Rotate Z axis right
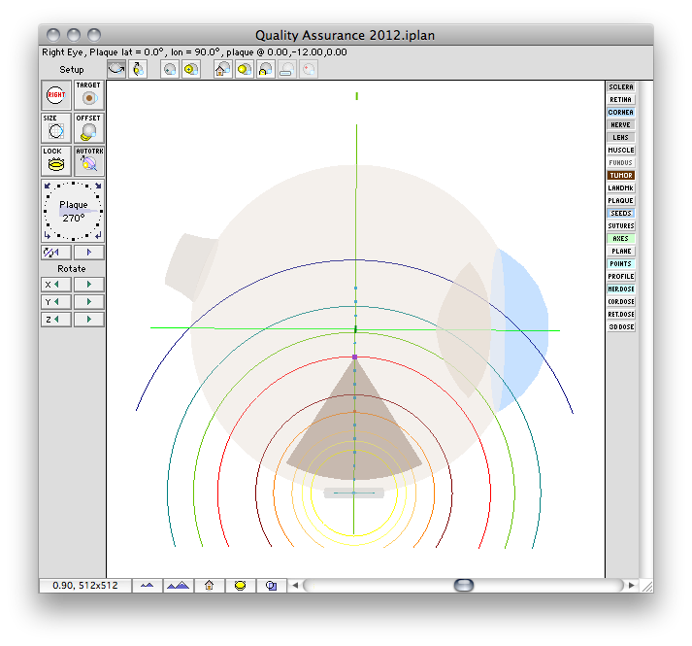692x646 pixels. coord(88,320)
